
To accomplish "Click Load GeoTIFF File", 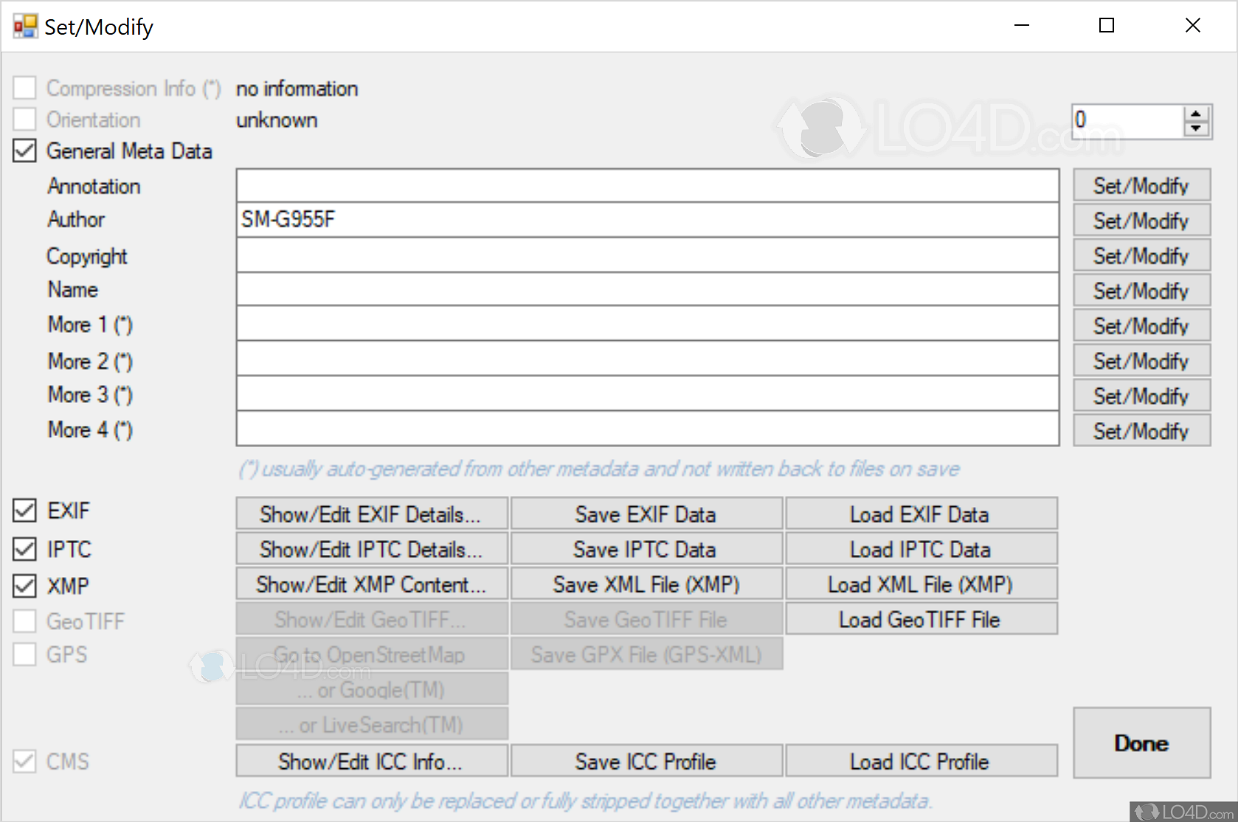I will (x=921, y=619).
